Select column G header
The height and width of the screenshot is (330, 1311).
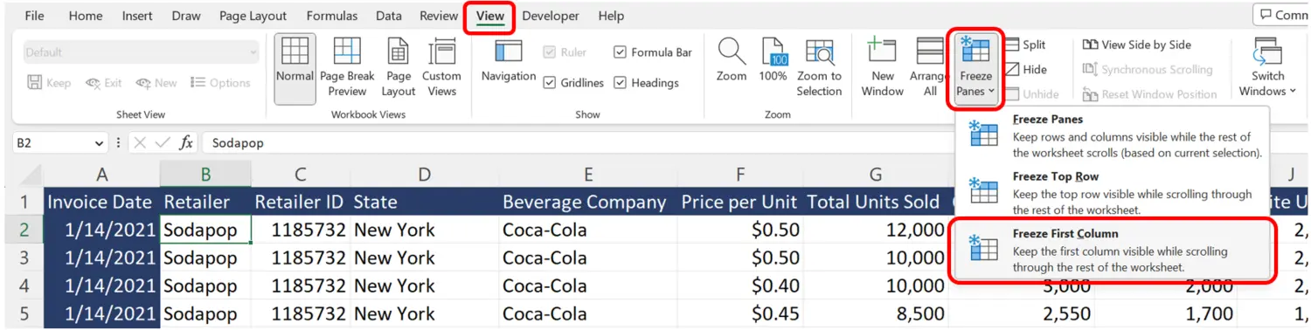875,175
